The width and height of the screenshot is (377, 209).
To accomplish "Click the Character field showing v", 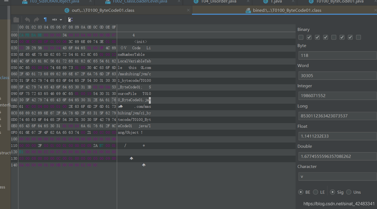I will point(338,176).
